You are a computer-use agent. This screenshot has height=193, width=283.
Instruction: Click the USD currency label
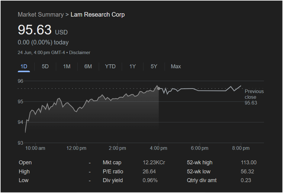(61, 32)
